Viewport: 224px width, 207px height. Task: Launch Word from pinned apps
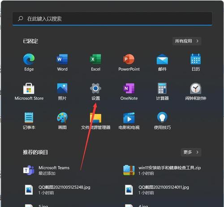pyautogui.click(x=62, y=62)
